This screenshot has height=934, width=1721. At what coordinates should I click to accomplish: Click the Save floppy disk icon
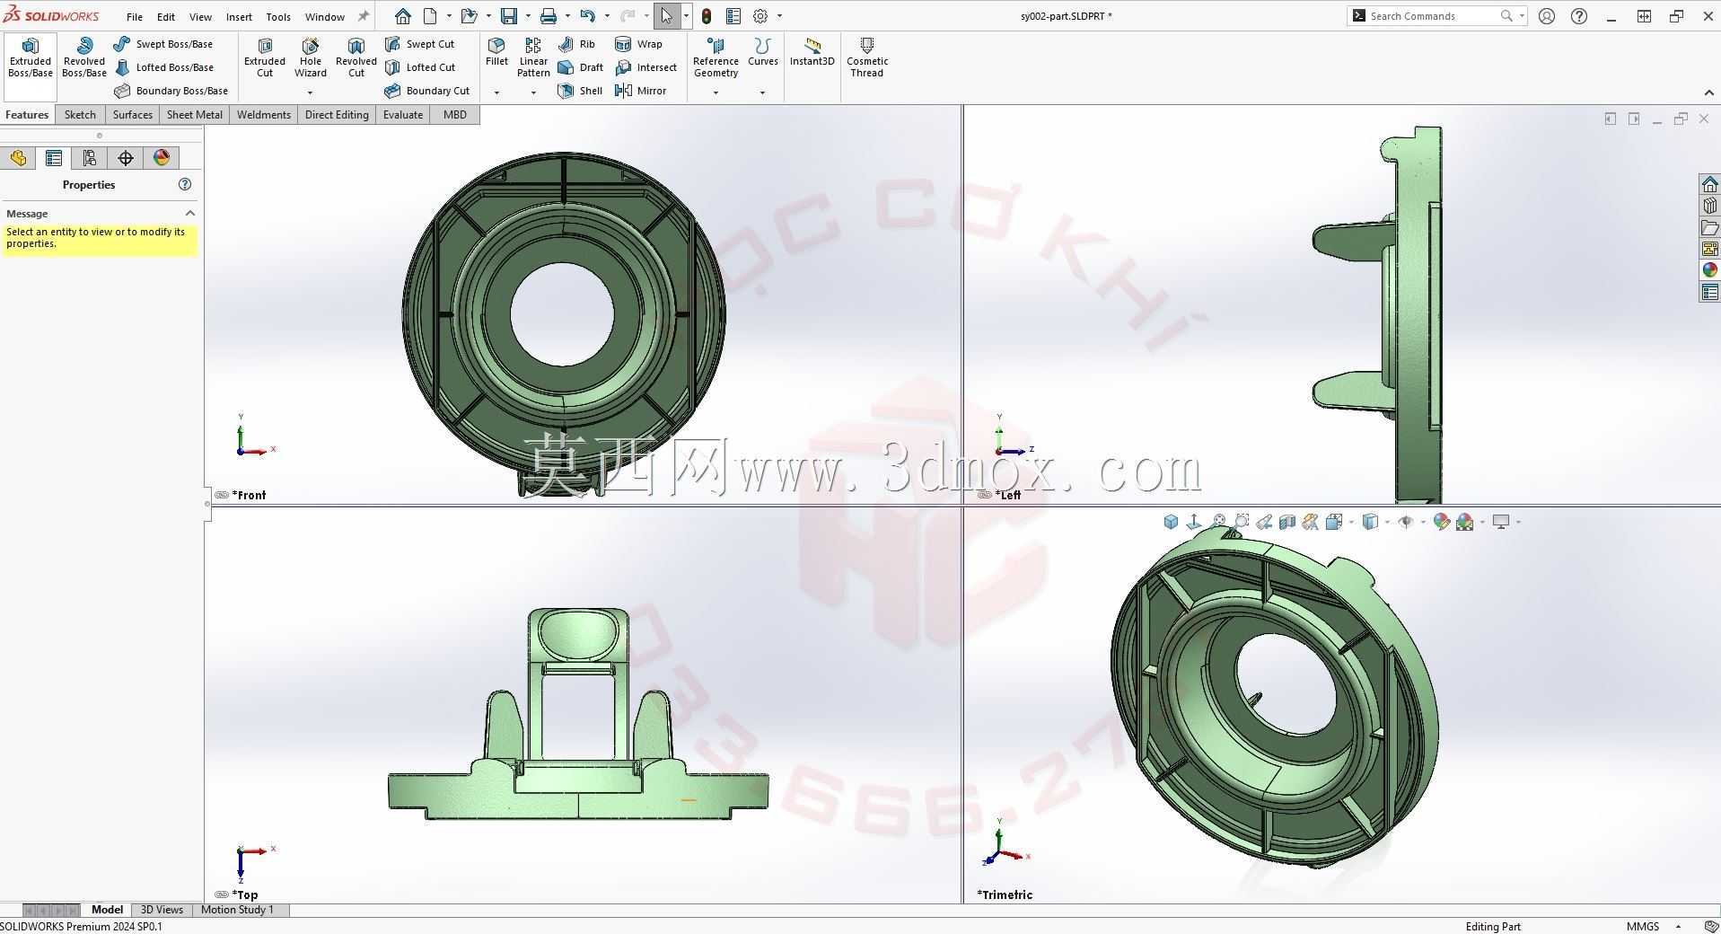pos(509,16)
